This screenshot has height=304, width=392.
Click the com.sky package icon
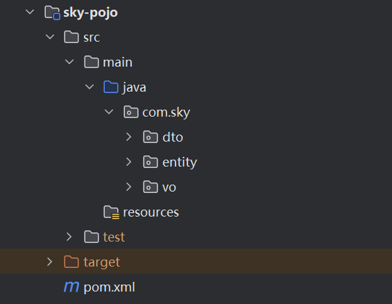(130, 112)
